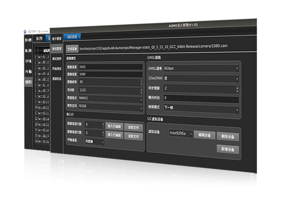This screenshot has width=284, height=205.
Task: Use the 同步管脚 stepper arrows
Action: (x=238, y=89)
